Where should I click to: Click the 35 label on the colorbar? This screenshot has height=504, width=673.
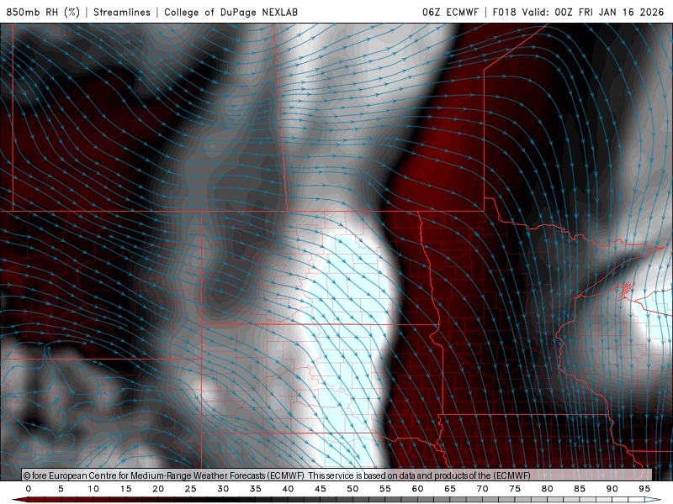point(256,489)
